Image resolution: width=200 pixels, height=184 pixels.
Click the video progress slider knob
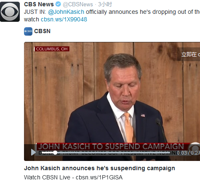coord(55,153)
